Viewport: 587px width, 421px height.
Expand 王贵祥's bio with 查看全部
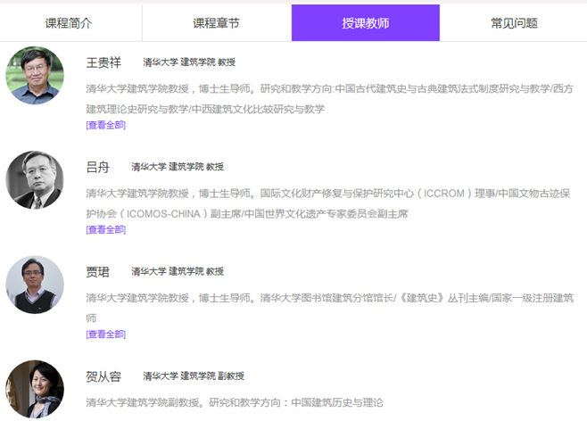pos(105,125)
